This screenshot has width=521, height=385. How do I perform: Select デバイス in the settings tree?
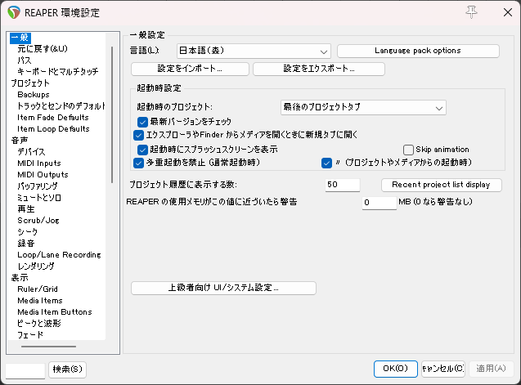[x=31, y=152]
